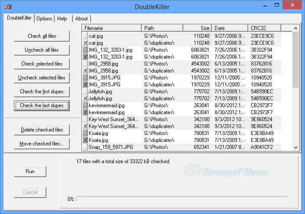Select kevinmermaid.jpg filename in Photos row
305x214 pixels.
click(107, 105)
